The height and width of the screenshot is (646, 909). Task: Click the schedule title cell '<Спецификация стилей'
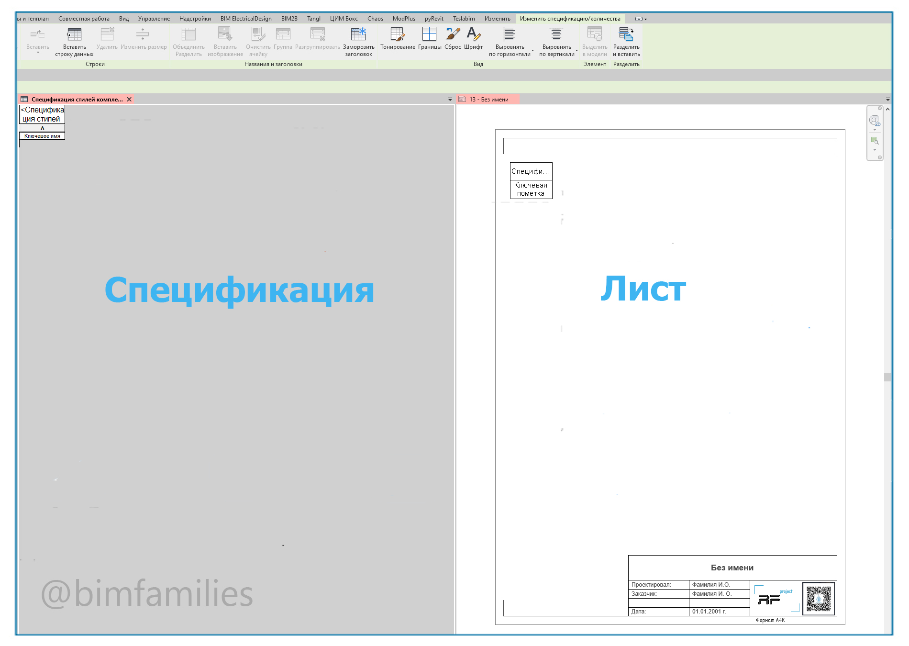pyautogui.click(x=42, y=114)
